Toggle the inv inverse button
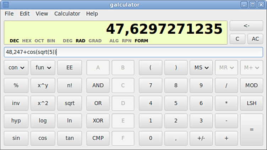 coord(16,103)
